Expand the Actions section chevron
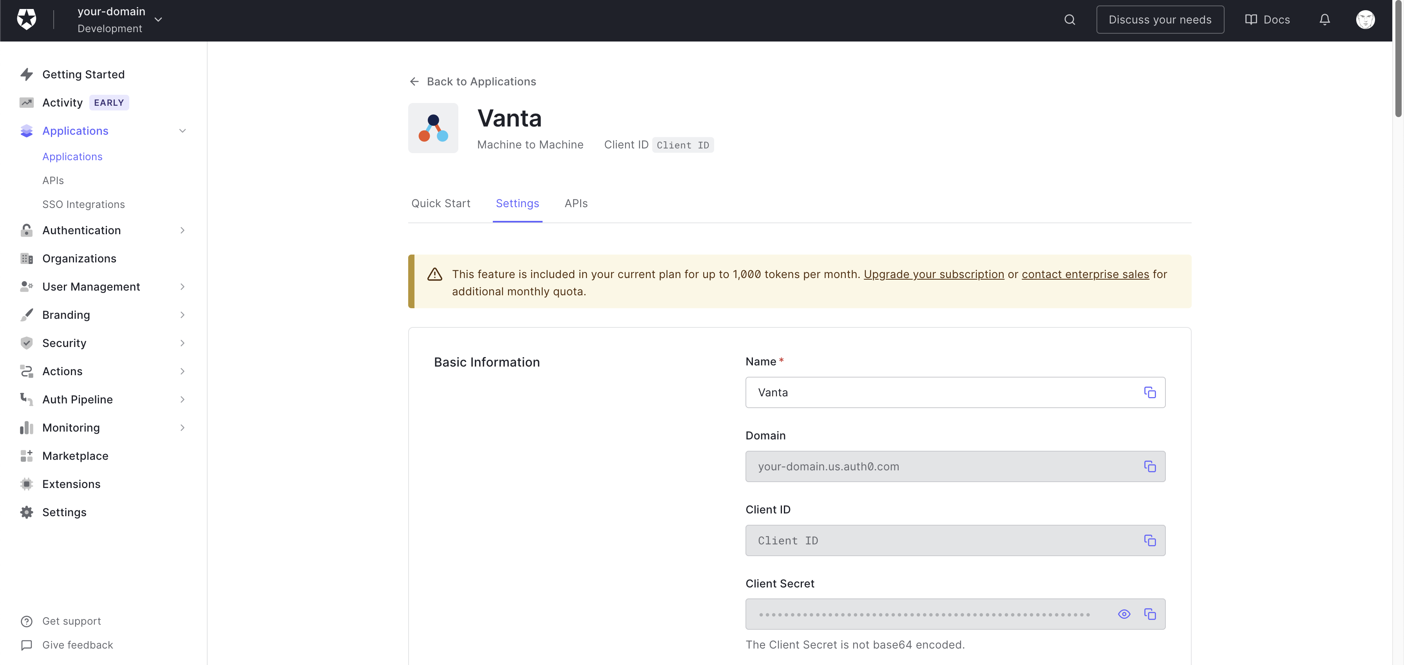Screen dimensions: 1404x665 (x=183, y=371)
